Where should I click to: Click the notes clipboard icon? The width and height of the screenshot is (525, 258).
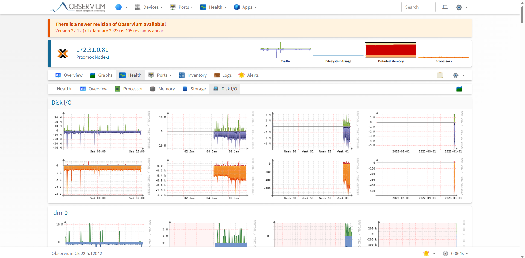click(440, 75)
